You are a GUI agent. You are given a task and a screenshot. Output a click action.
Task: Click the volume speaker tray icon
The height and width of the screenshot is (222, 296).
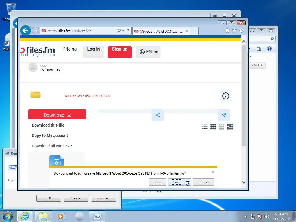coord(267,217)
